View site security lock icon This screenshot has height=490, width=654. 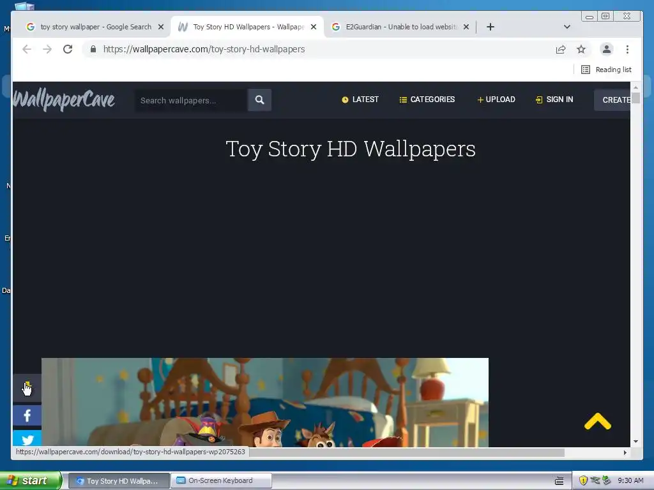tap(93, 49)
